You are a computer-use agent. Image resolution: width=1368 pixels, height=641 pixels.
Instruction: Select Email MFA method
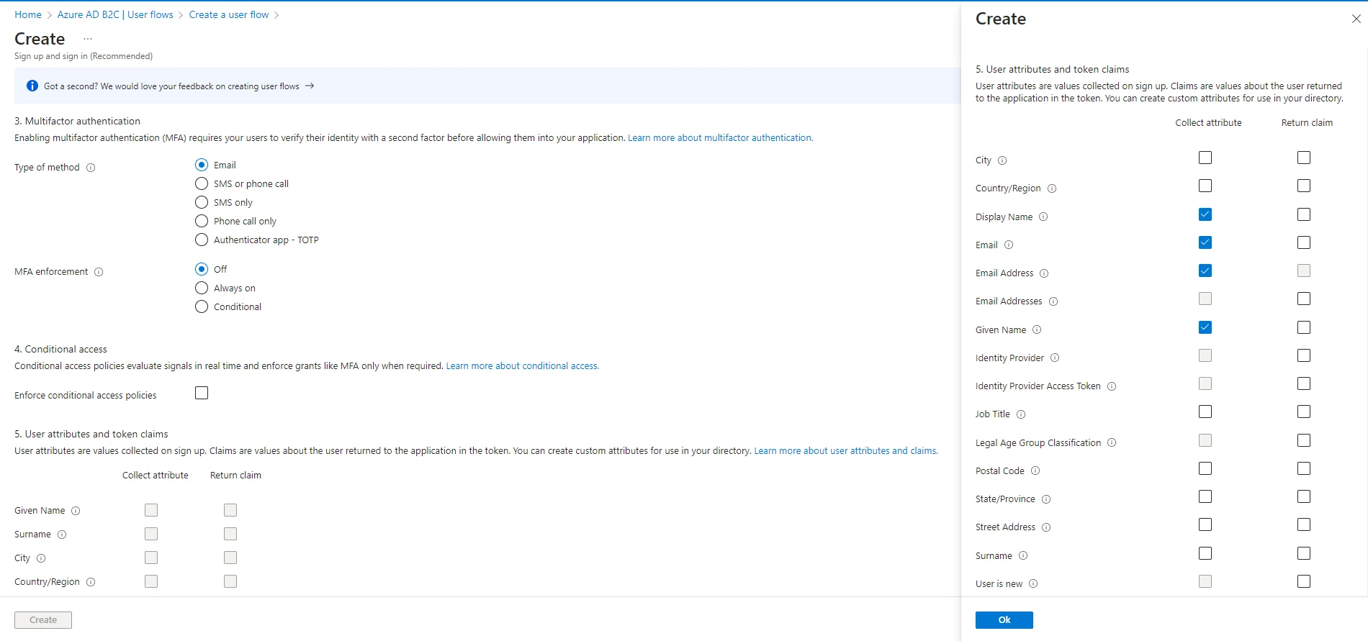coord(202,165)
